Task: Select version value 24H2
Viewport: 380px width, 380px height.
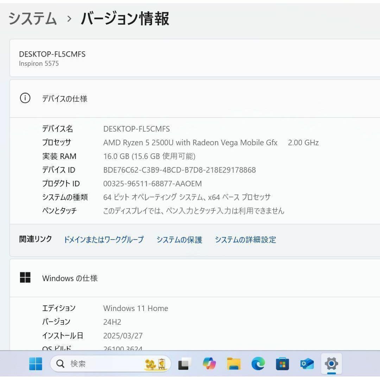Action: click(112, 322)
